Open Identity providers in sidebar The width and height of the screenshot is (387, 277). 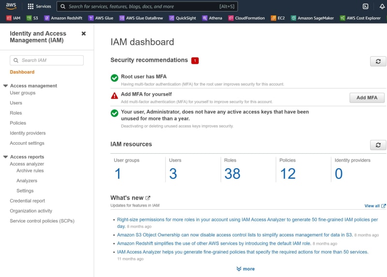coord(28,133)
